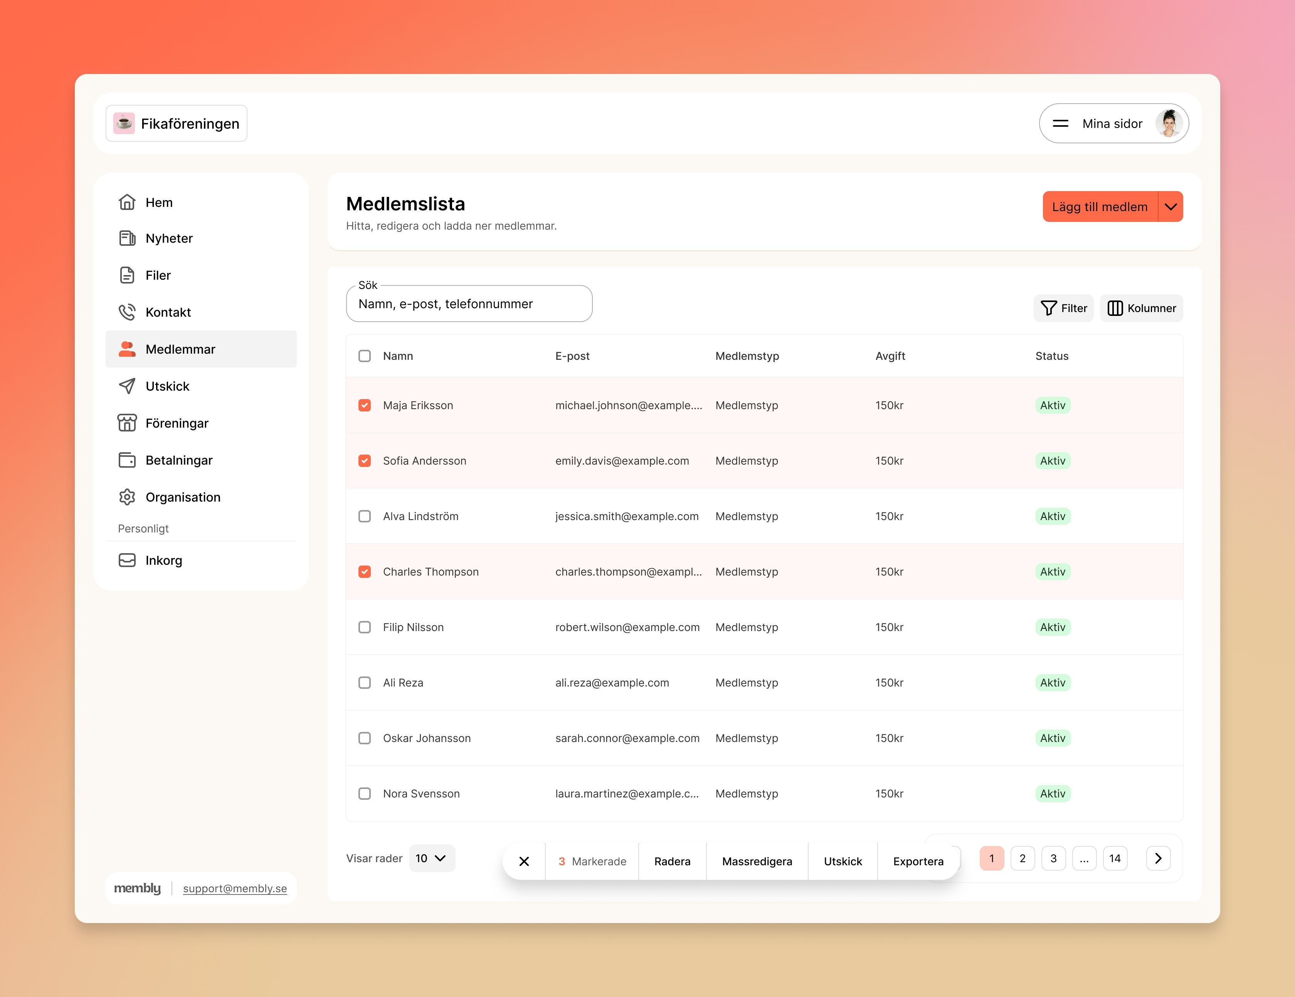This screenshot has width=1295, height=997.
Task: Click the home icon next to Hem
Action: pos(127,202)
